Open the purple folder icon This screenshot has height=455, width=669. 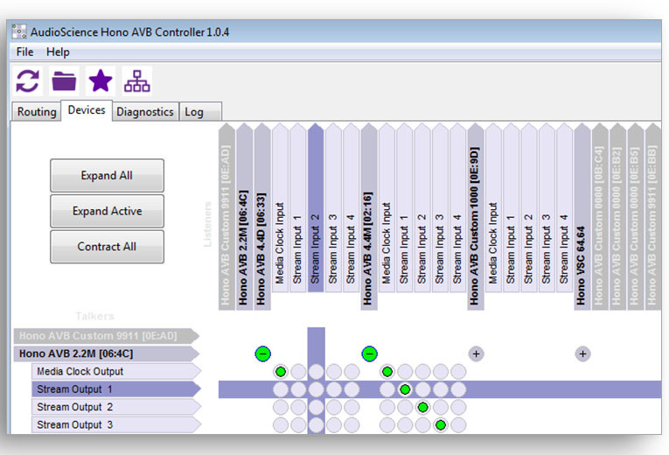(x=64, y=81)
